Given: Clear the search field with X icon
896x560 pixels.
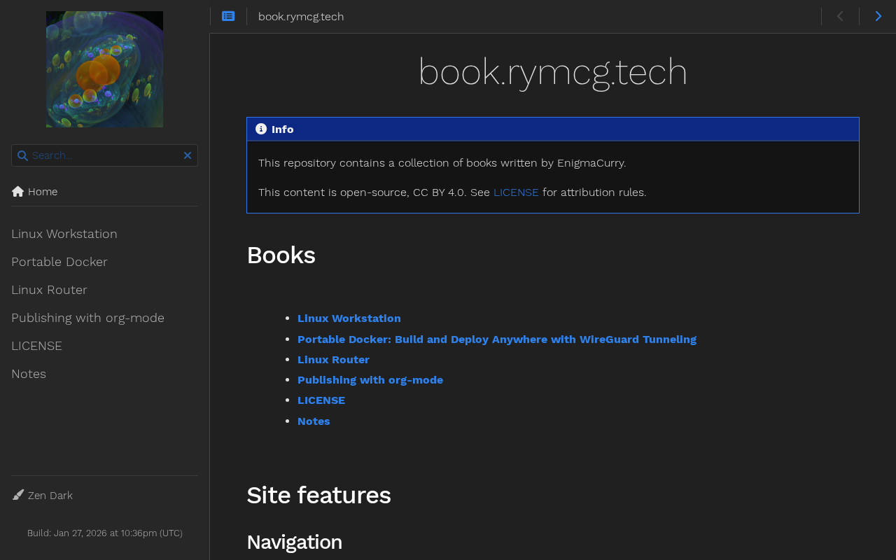Looking at the screenshot, I should click(x=188, y=155).
